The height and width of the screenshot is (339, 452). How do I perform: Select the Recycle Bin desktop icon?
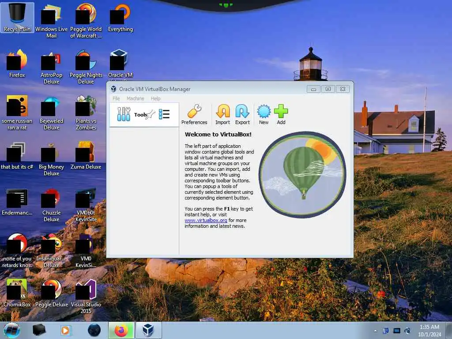17,18
